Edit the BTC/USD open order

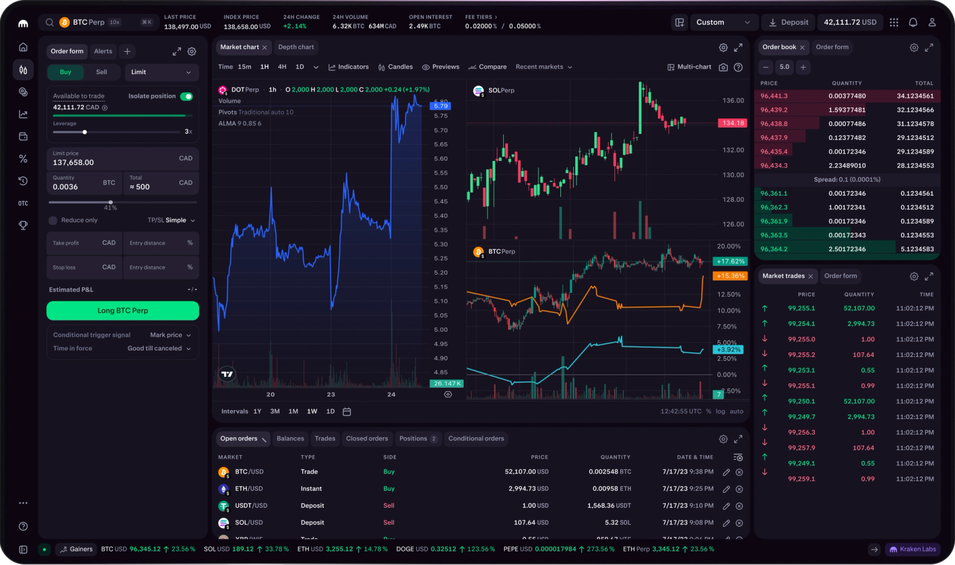point(726,472)
